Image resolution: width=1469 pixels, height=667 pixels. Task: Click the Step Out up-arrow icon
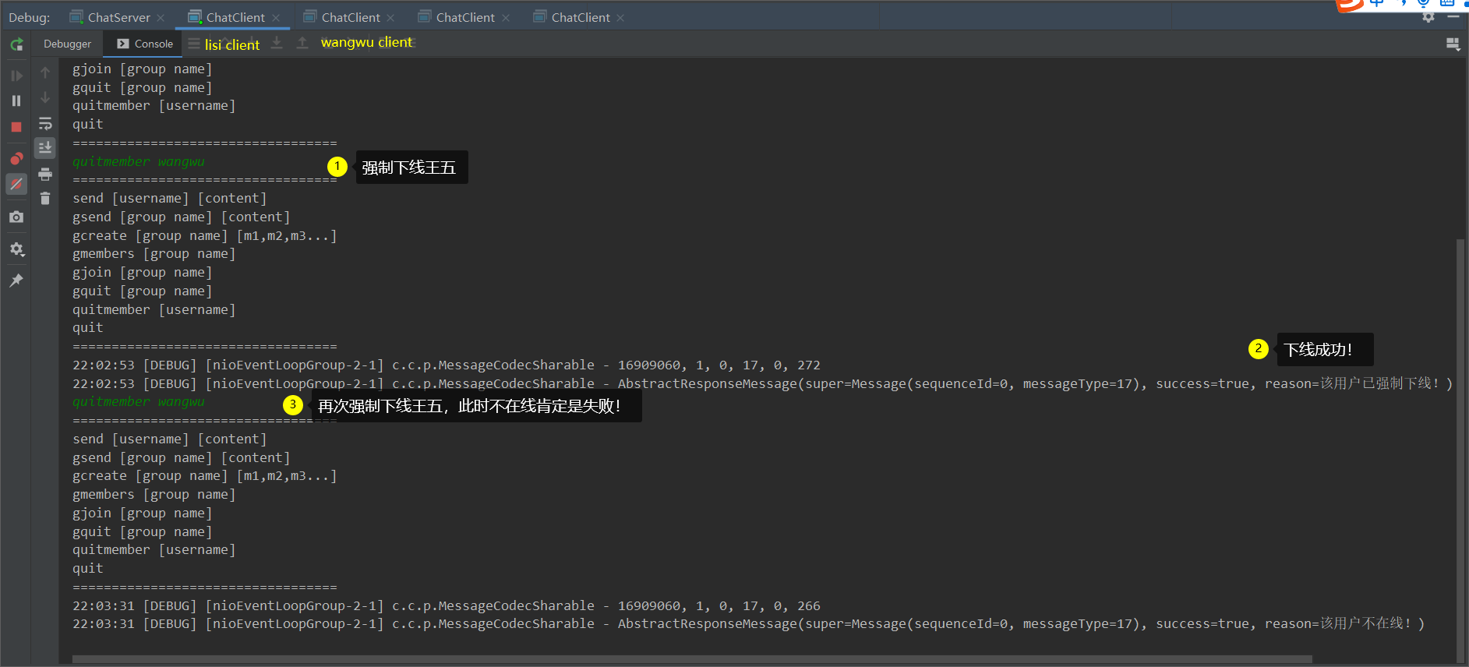(x=302, y=43)
